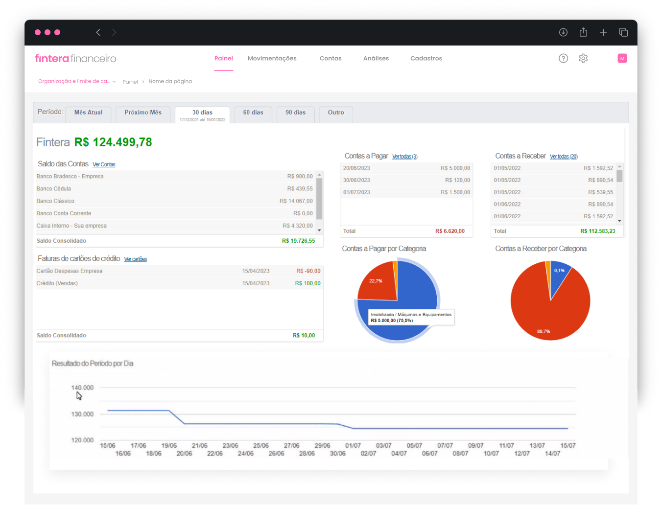Expand the Organização e limite dropdown
Screen dimensions: 662x505
77,81
